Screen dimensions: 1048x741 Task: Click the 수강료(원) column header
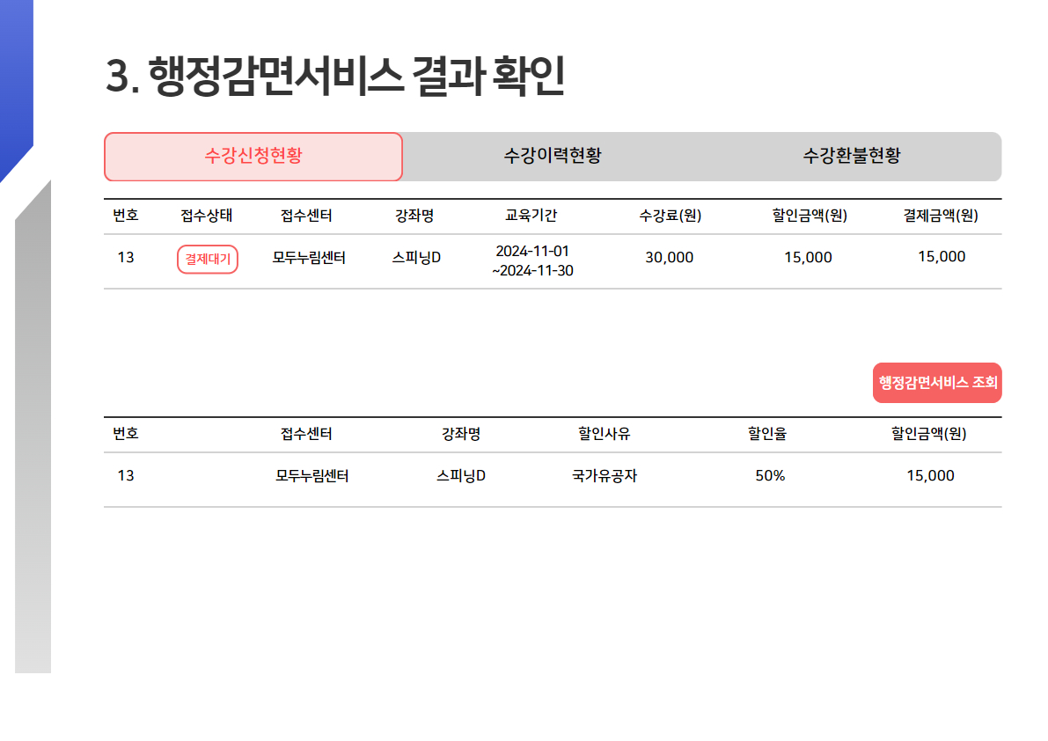tap(670, 216)
